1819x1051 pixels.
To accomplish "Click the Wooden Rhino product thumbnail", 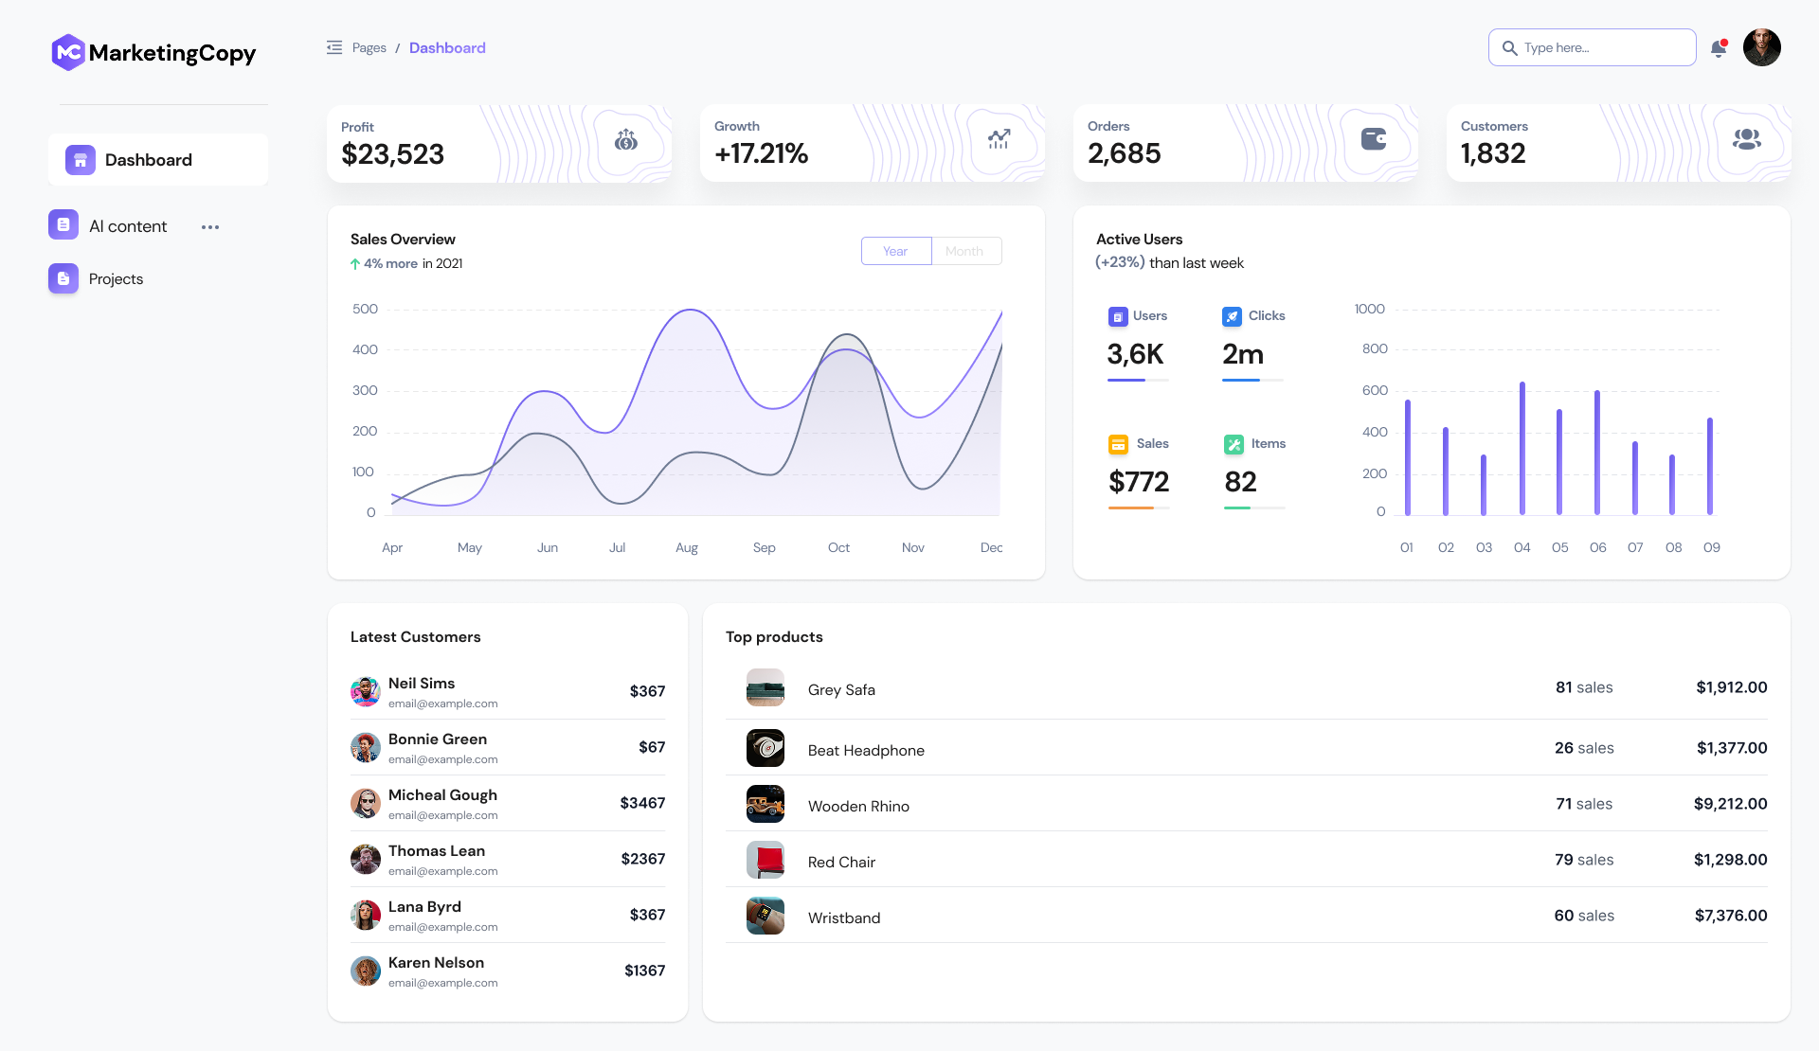I will 765,804.
